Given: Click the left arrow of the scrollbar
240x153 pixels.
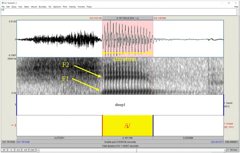Looking at the screenshot, I should 39,150.
